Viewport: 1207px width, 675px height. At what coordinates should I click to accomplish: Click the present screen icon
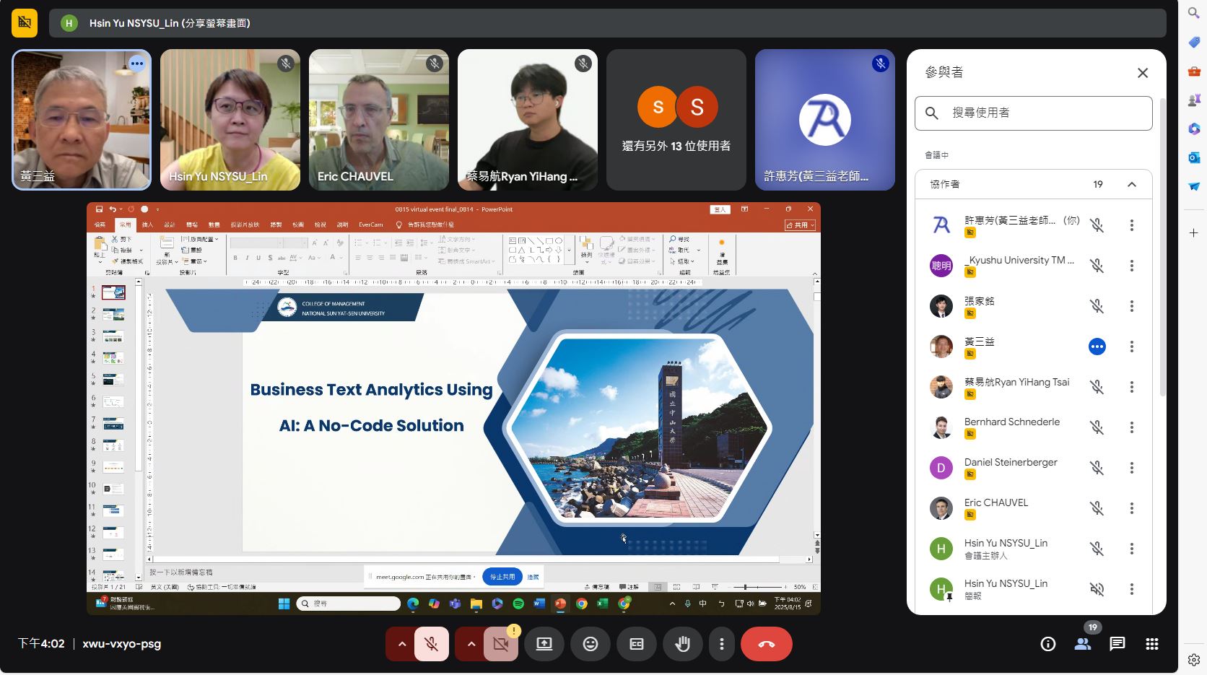click(544, 644)
